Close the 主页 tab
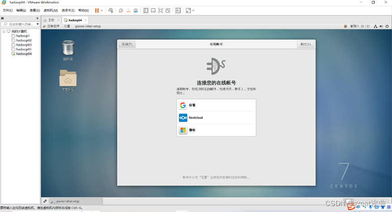Screen dimensions: 392x212 point(58,20)
